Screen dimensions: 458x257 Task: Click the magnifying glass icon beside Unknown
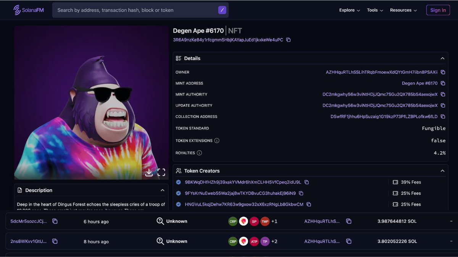click(161, 221)
